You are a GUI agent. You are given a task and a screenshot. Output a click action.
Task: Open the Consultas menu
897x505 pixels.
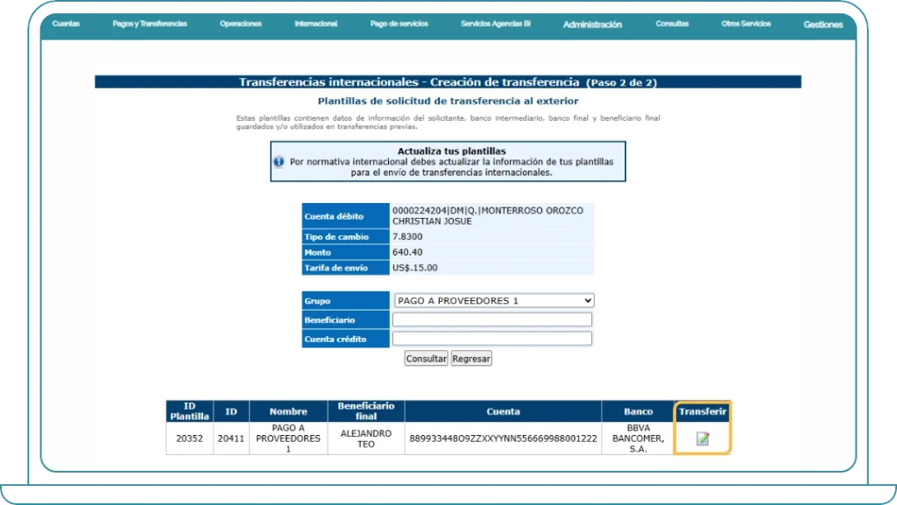tap(672, 24)
